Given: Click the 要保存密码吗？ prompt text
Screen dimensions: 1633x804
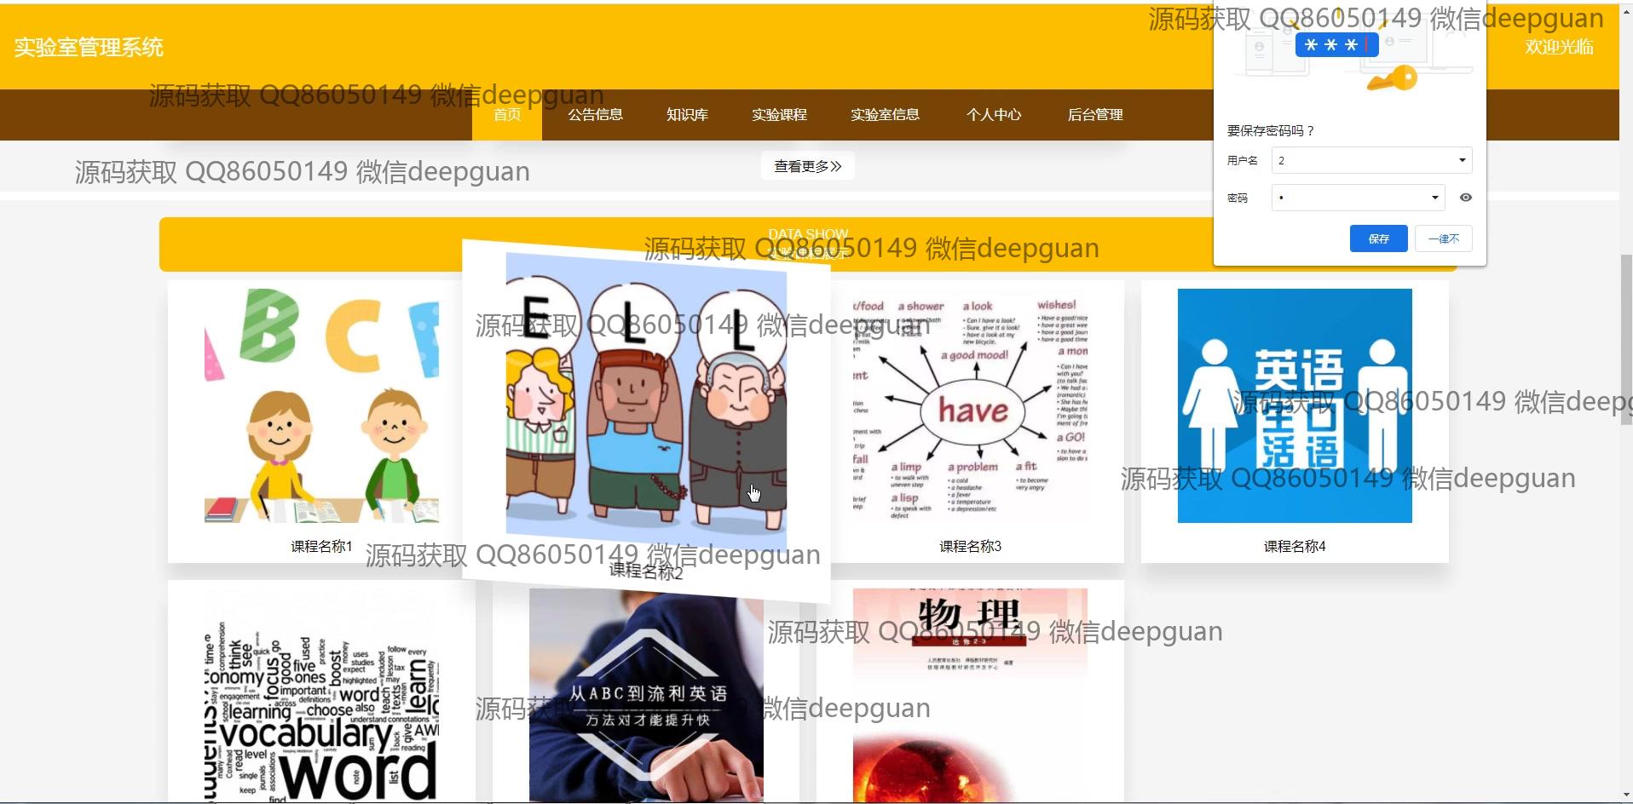Looking at the screenshot, I should pyautogui.click(x=1271, y=130).
